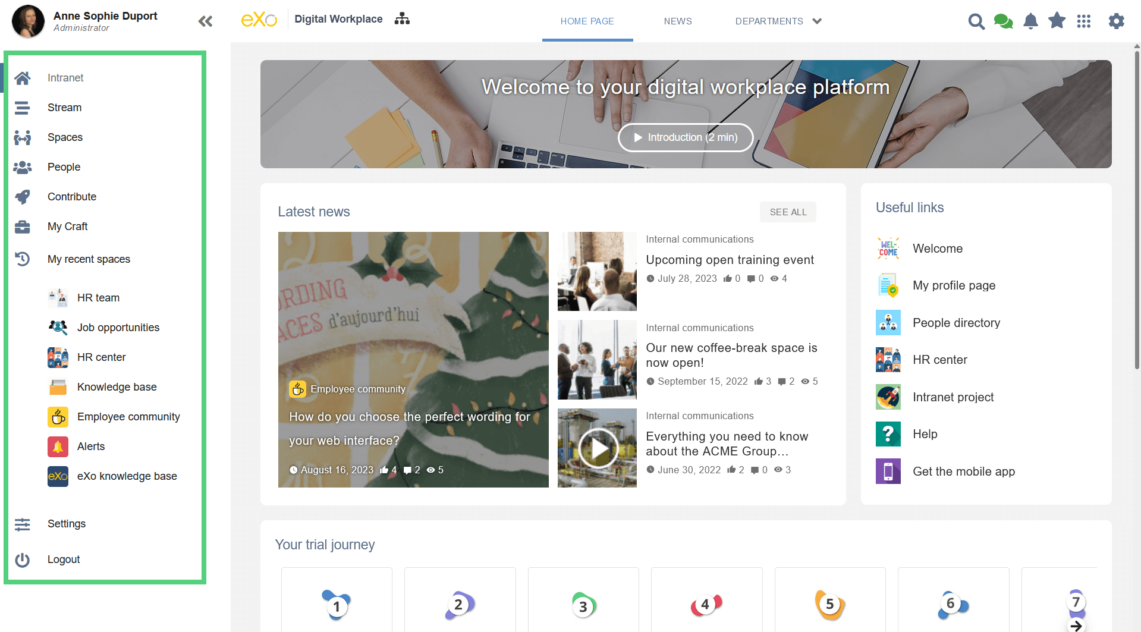The image size is (1141, 632).
Task: Click the My Craft briefcase icon
Action: point(23,227)
